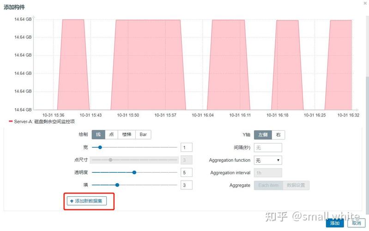This screenshot has height=231, width=369.
Task: Click the 10-31 16:32 axis label
Action: (348, 115)
